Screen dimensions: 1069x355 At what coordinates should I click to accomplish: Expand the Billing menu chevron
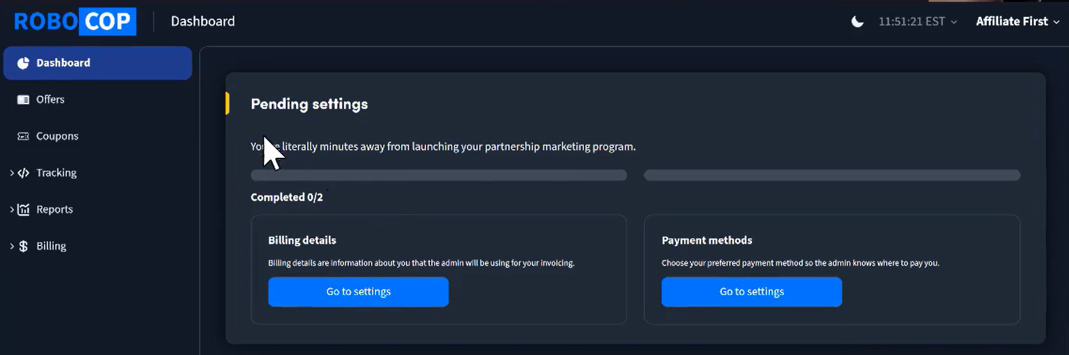pyautogui.click(x=12, y=246)
